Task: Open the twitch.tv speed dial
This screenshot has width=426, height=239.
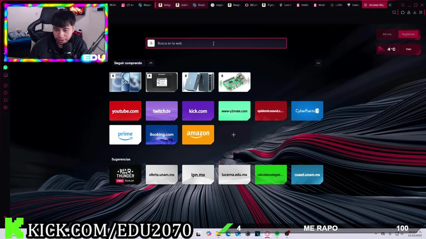Action: click(x=162, y=111)
